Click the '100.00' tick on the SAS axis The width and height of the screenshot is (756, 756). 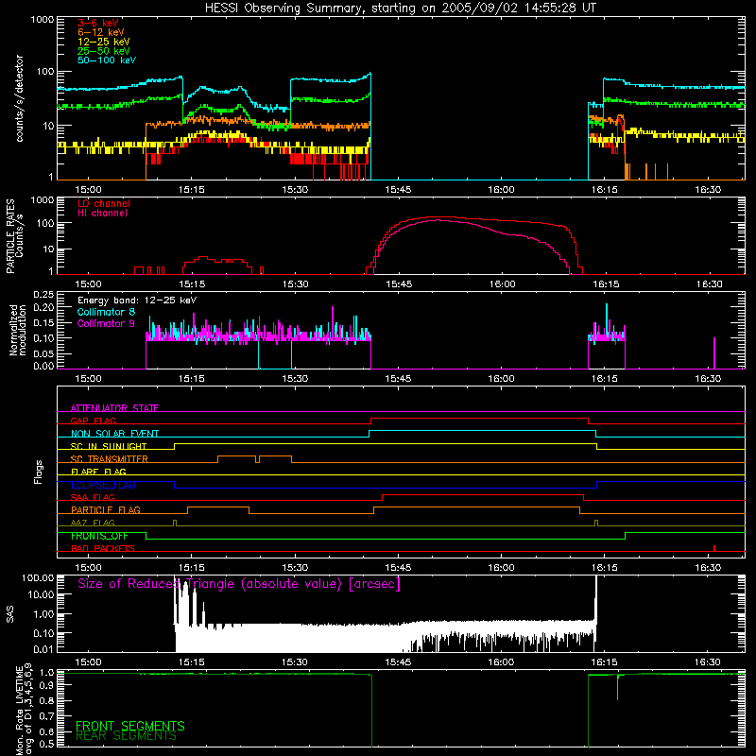38,578
